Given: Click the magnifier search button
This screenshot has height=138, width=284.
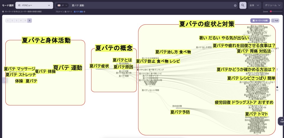Looking at the screenshot, I should (x=243, y=5).
